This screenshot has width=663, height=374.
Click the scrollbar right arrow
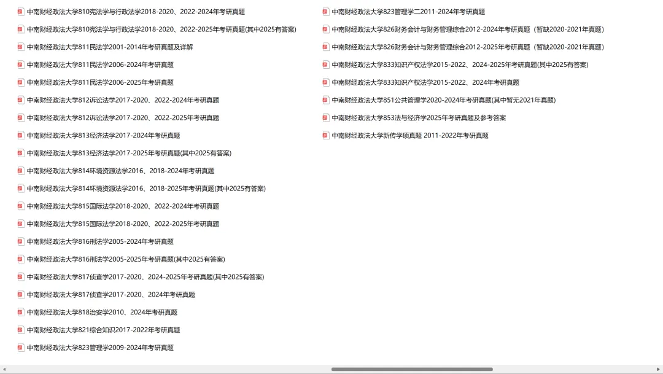click(658, 369)
